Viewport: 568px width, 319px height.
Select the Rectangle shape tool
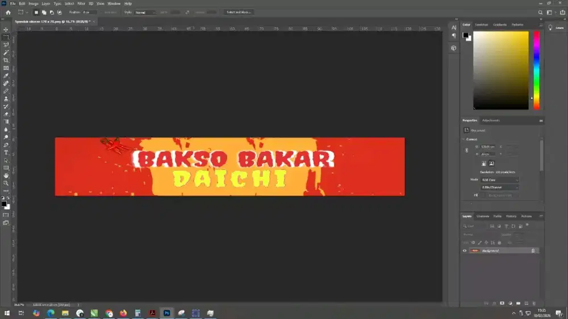click(x=6, y=168)
